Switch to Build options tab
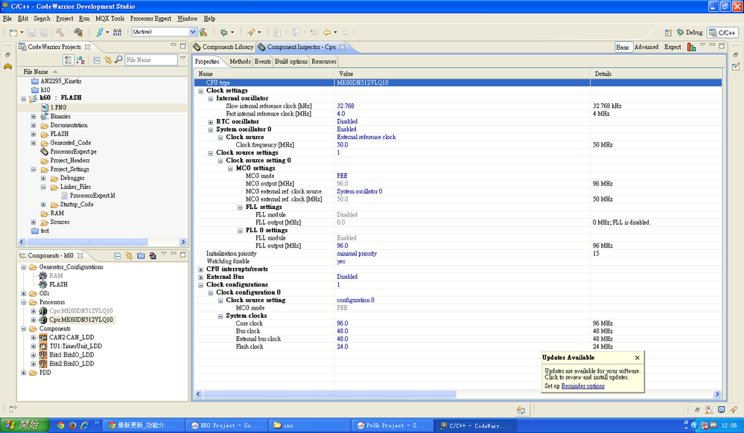The image size is (744, 433). coord(291,62)
